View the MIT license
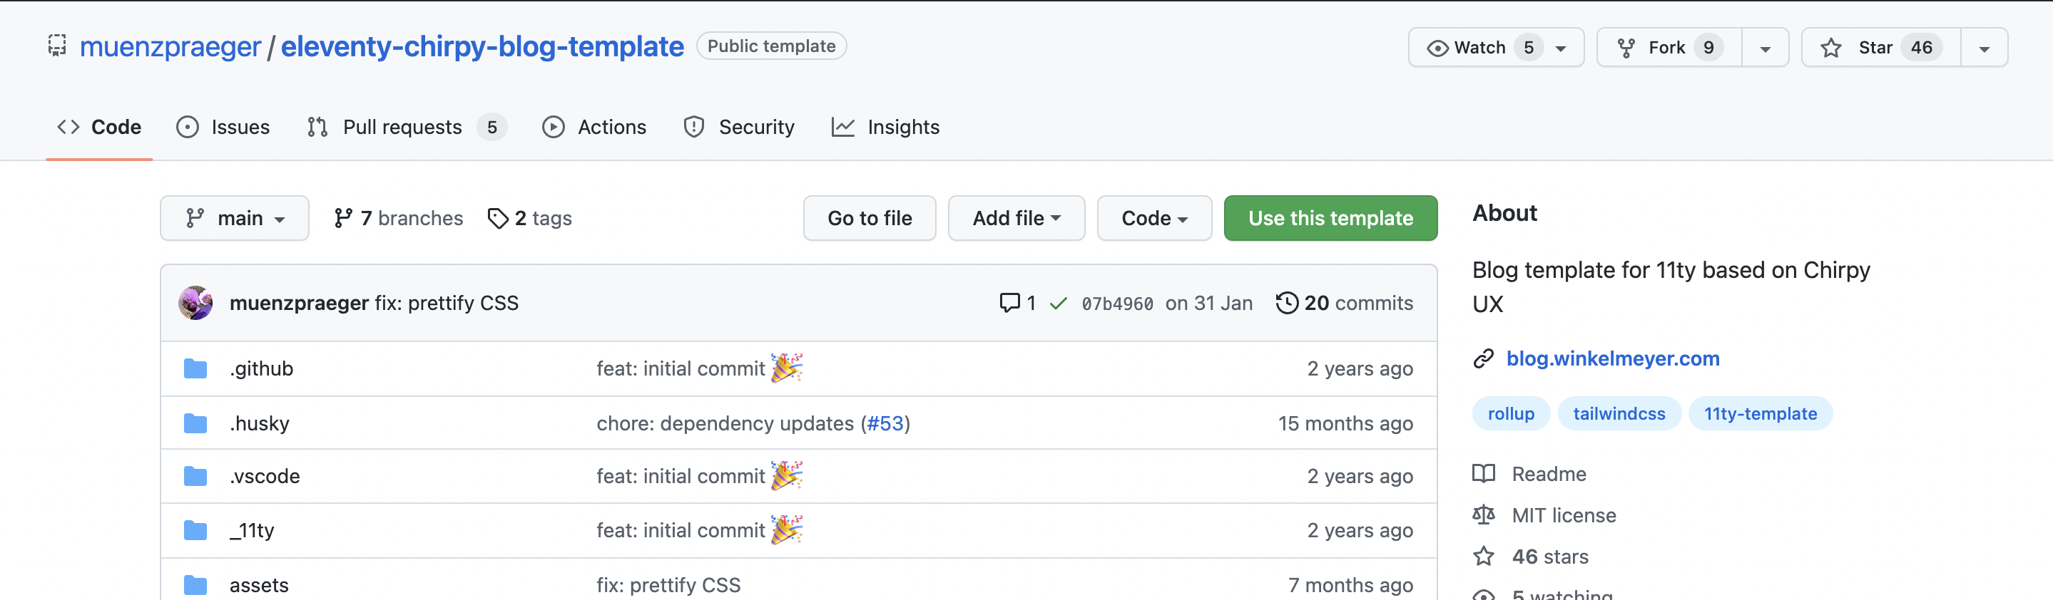Screen dimensions: 2053x600 (x=1564, y=516)
